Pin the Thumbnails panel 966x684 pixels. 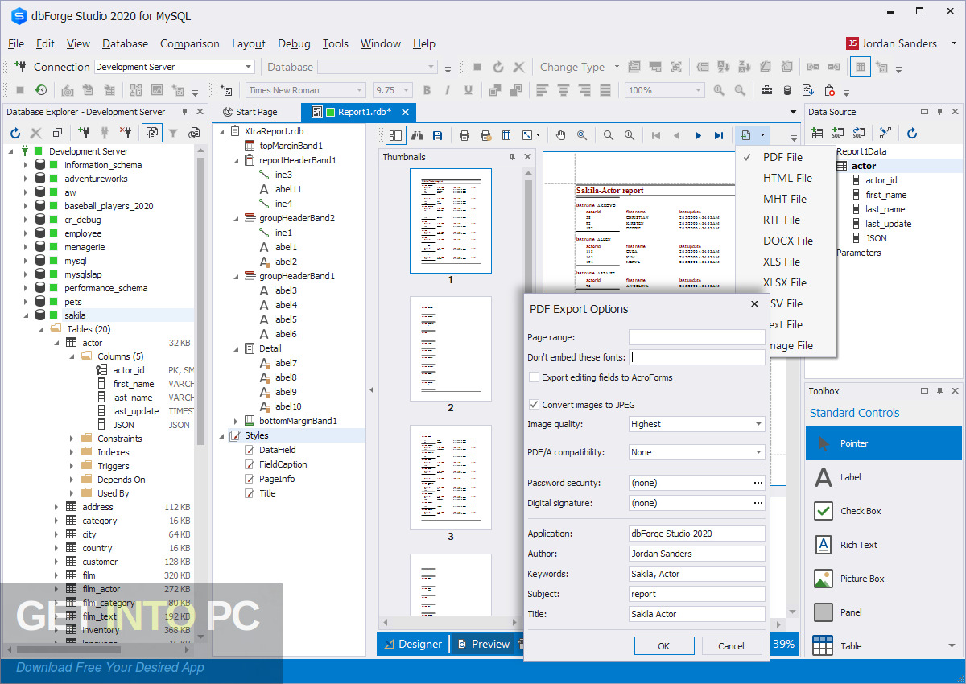[513, 157]
